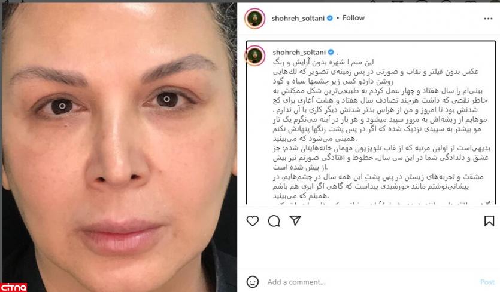This screenshot has height=292, width=500.
Task: Click the Post button to submit the comment
Action: tap(487, 282)
